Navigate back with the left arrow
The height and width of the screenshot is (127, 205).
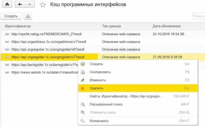pos(20,4)
